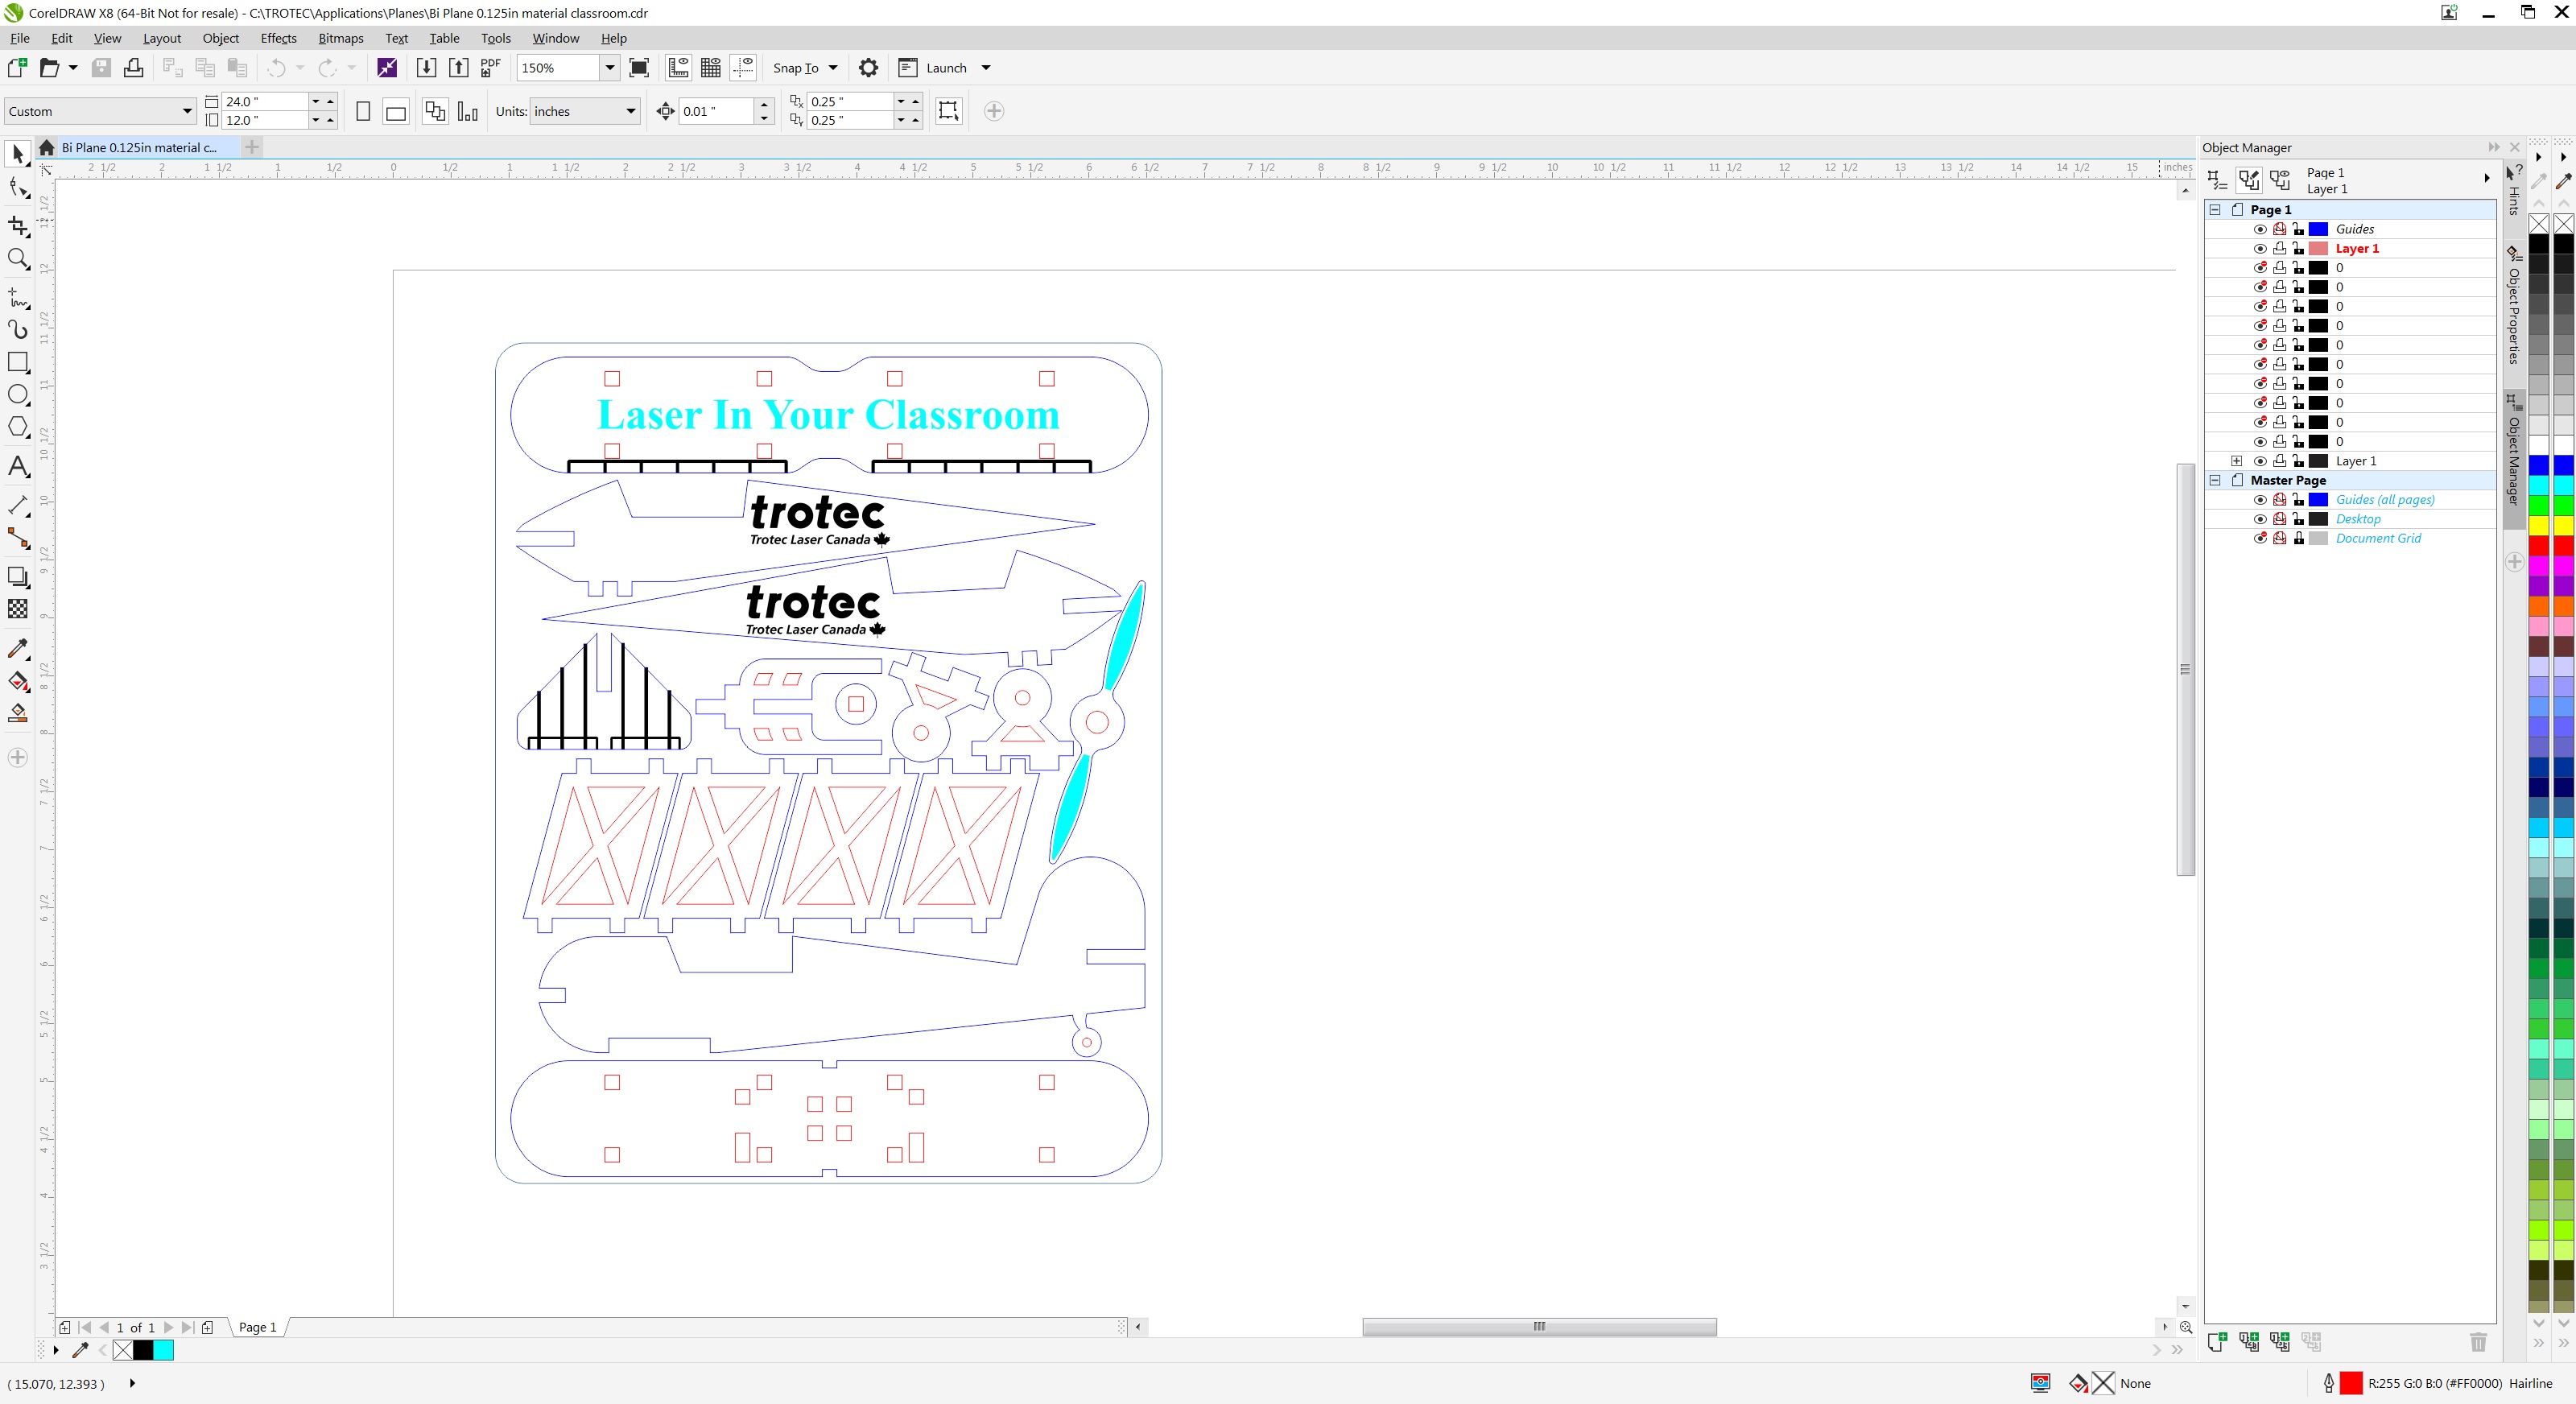The image size is (2576, 1404).
Task: Go to next page arrow
Action: point(168,1327)
